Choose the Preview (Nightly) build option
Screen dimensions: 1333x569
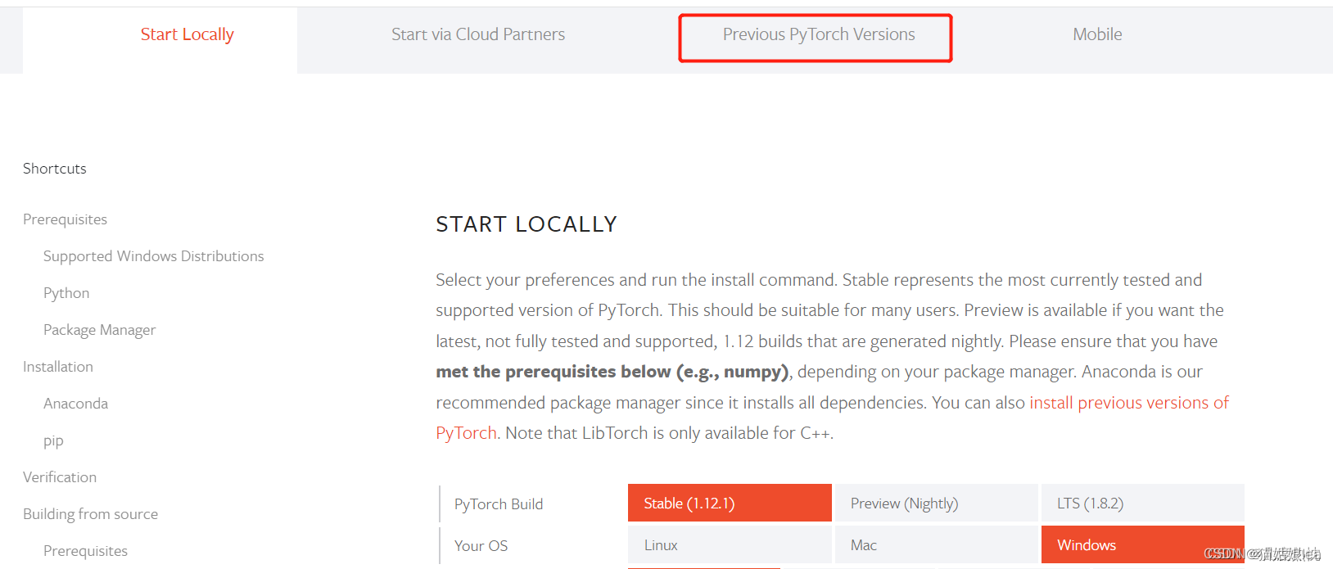tap(935, 503)
